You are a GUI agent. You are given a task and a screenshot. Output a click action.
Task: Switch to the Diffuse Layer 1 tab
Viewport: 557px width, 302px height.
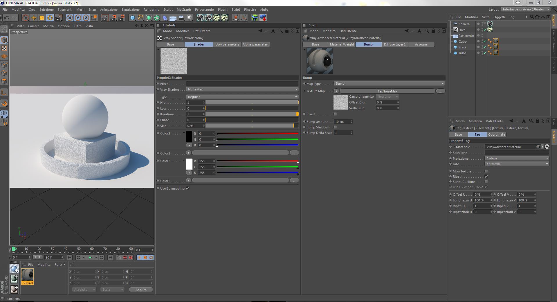(395, 44)
